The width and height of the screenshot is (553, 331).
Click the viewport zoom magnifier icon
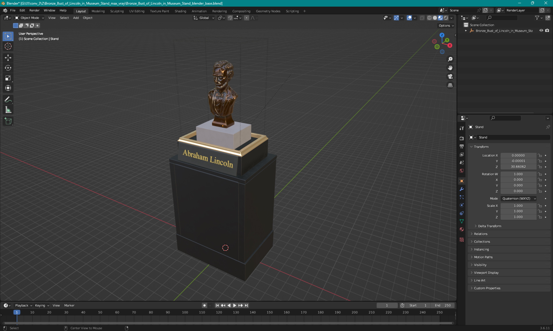click(450, 59)
